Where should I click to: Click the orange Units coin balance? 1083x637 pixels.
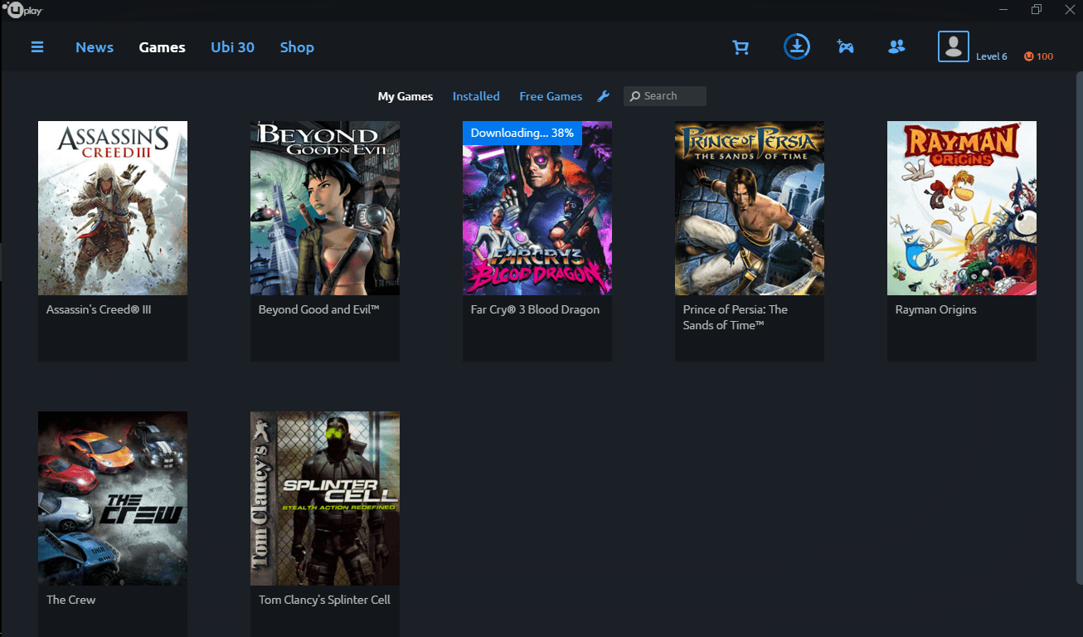coord(1038,56)
